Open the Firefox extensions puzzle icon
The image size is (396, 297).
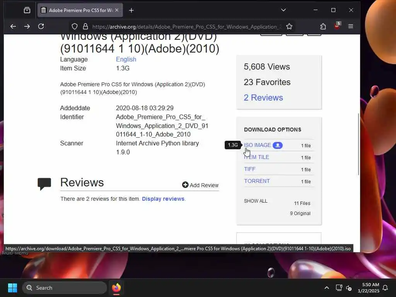click(x=323, y=26)
